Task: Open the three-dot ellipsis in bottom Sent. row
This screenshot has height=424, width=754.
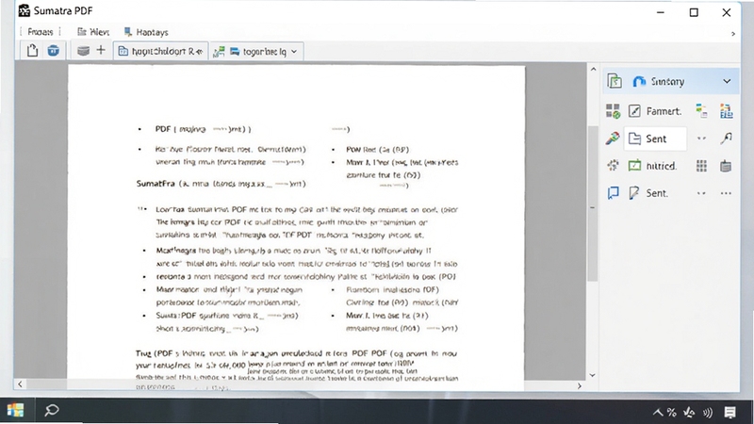Action: click(726, 193)
